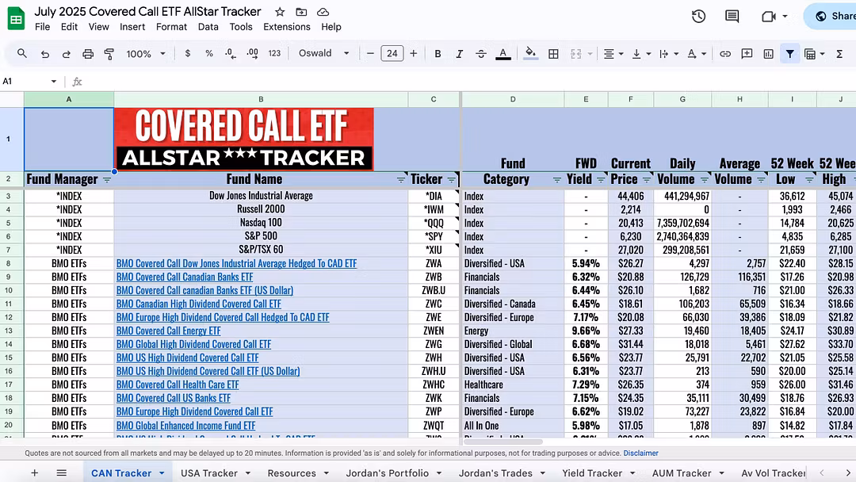This screenshot has width=856, height=482.
Task: Open the table/filter views dropdown
Action: click(x=814, y=53)
